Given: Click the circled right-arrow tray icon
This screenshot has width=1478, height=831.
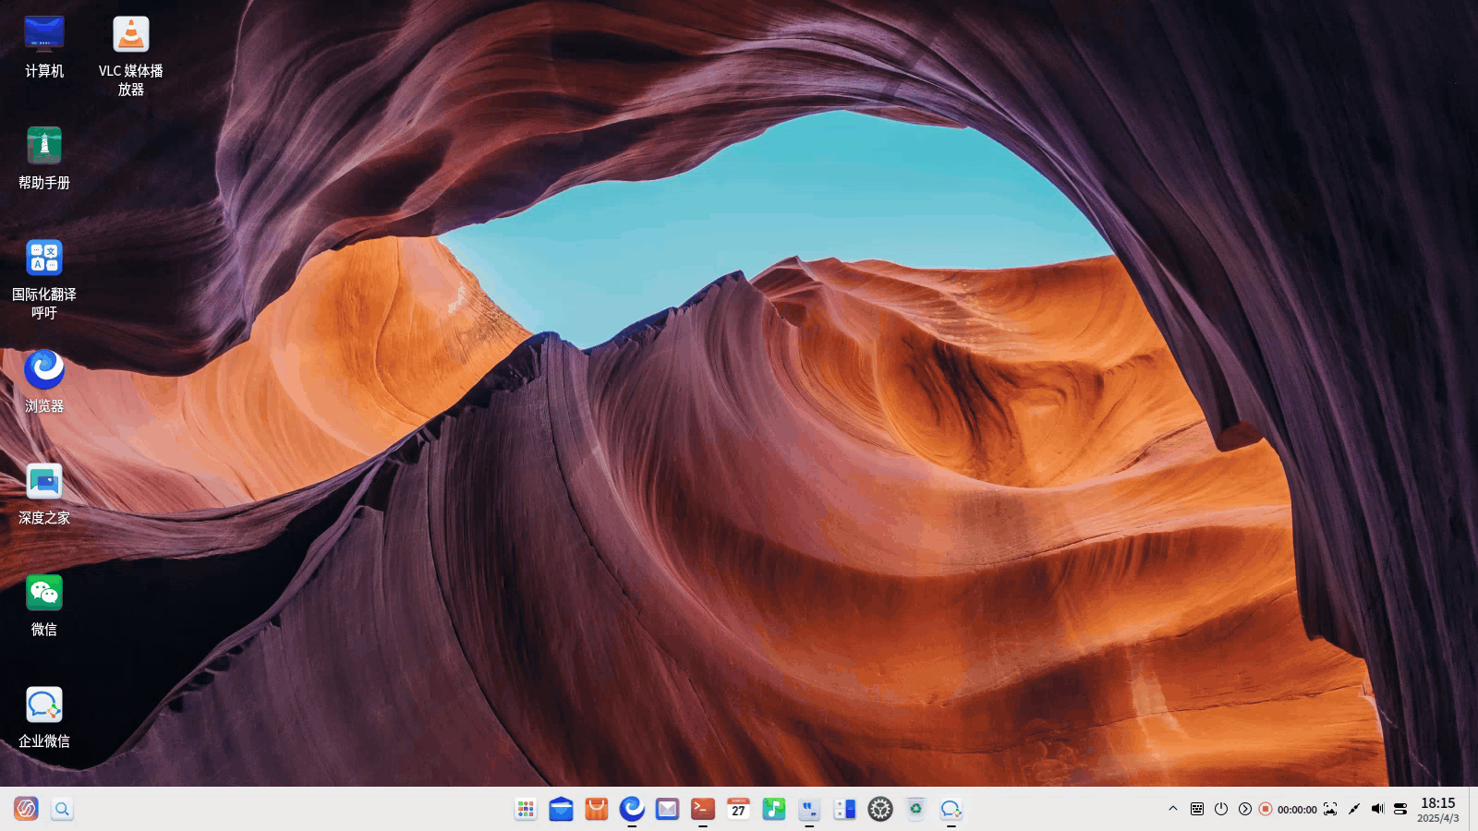Looking at the screenshot, I should point(1245,809).
